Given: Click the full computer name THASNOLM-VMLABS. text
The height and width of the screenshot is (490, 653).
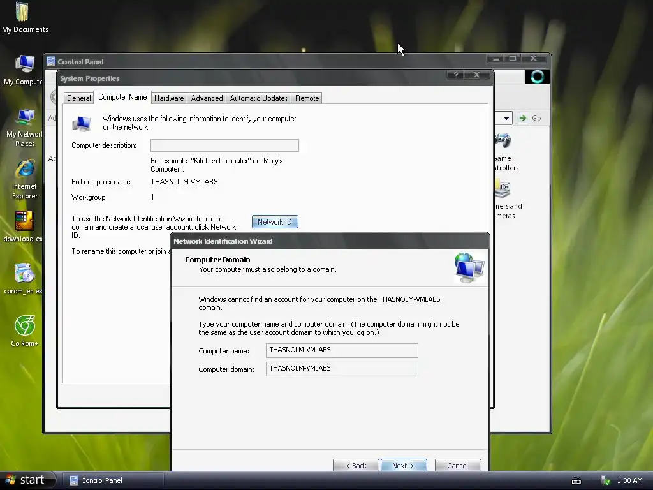Looking at the screenshot, I should (x=186, y=182).
